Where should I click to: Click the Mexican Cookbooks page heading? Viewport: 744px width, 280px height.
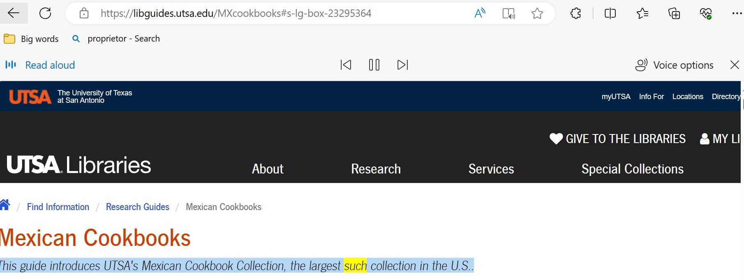(x=95, y=238)
